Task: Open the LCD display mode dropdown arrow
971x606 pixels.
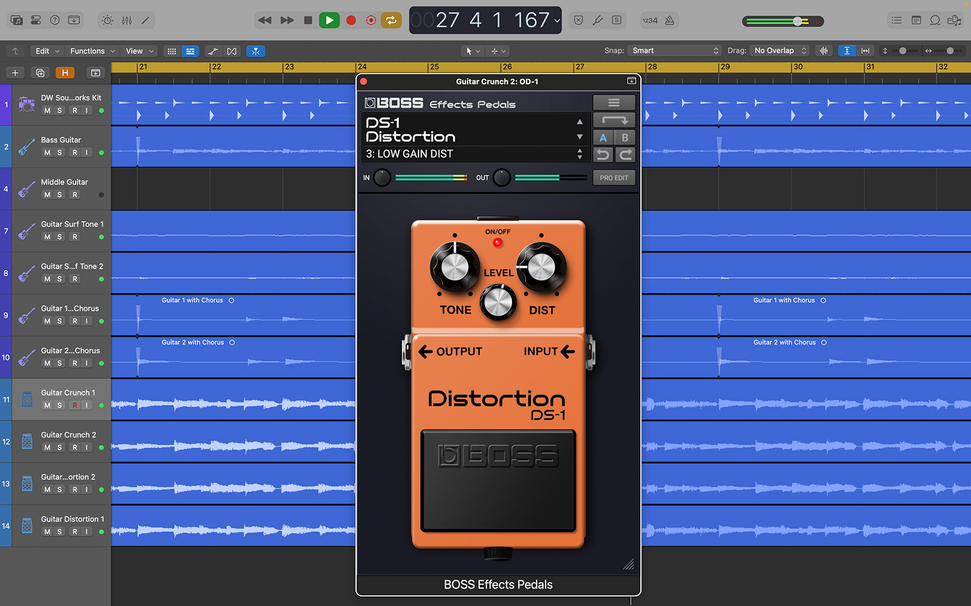Action: pos(557,21)
